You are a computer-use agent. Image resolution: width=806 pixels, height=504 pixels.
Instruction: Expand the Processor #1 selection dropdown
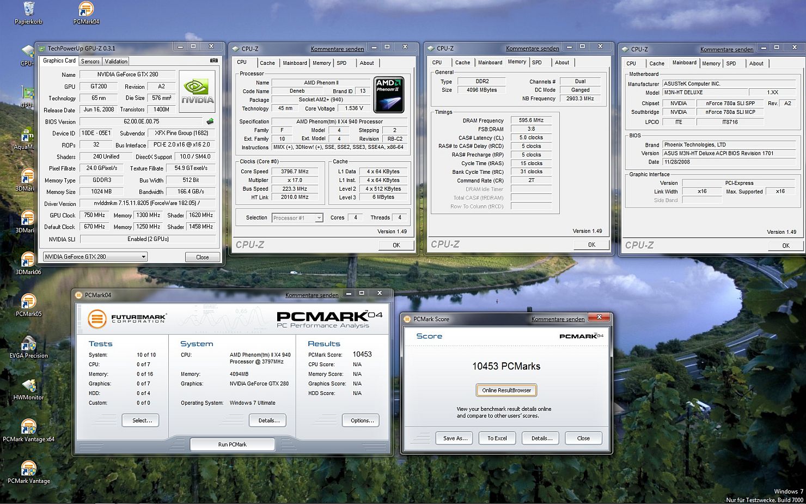[319, 218]
